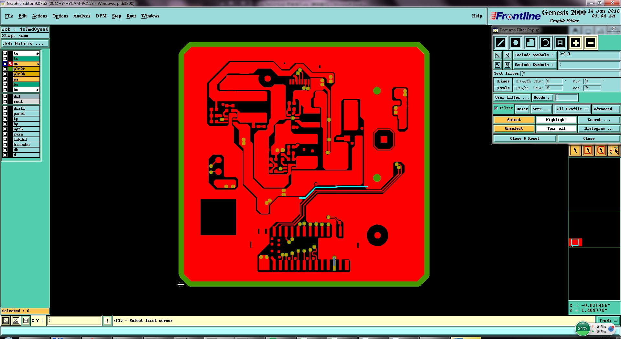
Task: Select the green bs layer name bar
Action: pyautogui.click(x=27, y=84)
